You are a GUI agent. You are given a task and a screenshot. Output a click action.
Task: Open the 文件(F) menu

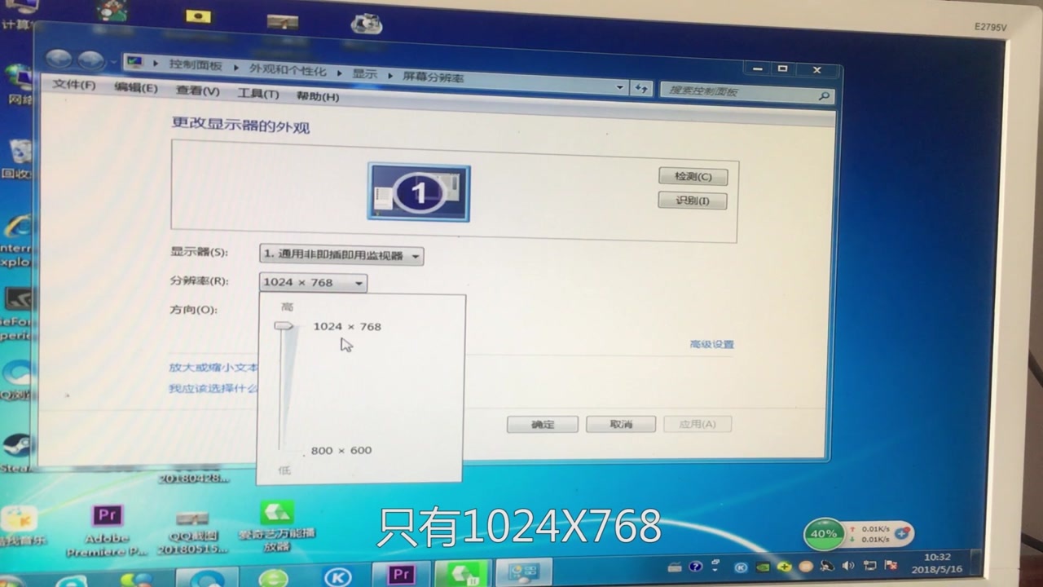(74, 85)
